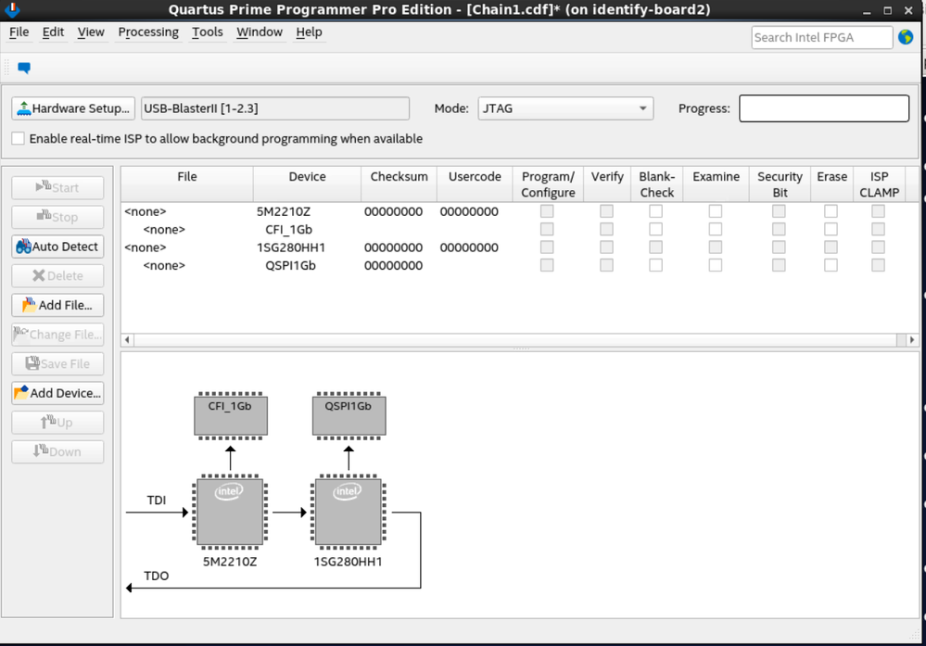Viewport: 926px width, 646px height.
Task: Tick Examine for 5M2210Z row
Action: [716, 210]
